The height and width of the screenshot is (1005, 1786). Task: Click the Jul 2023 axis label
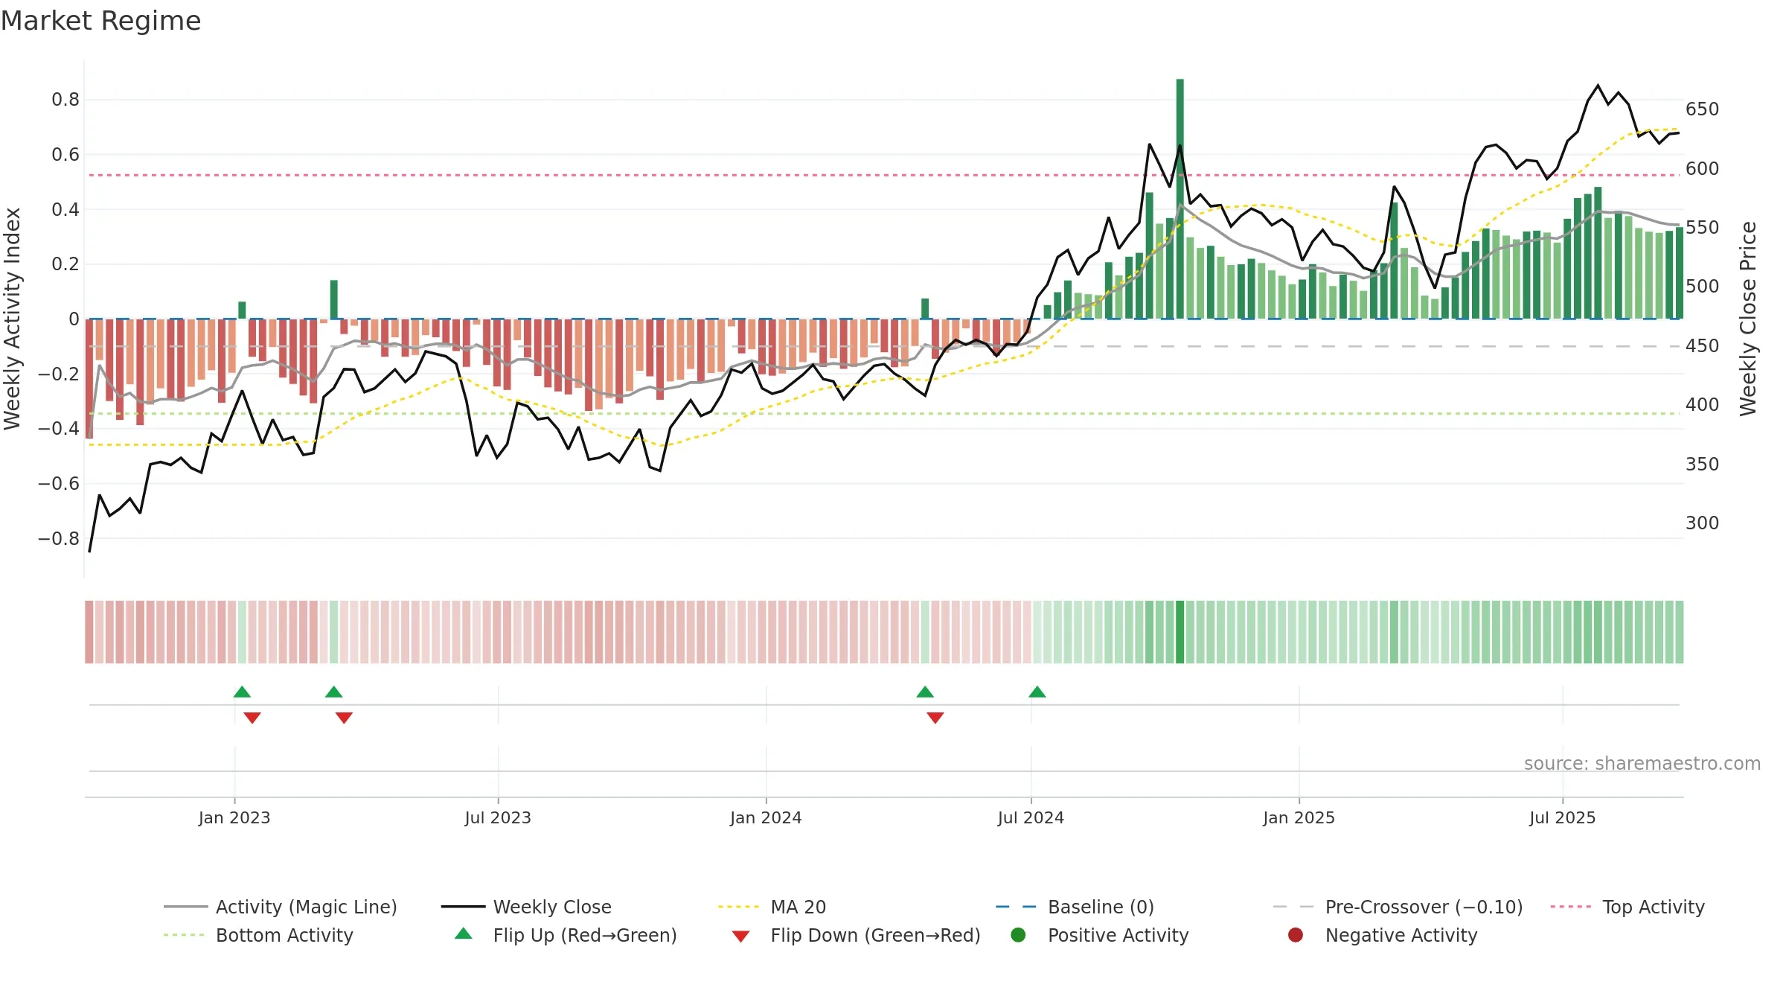[x=498, y=817]
